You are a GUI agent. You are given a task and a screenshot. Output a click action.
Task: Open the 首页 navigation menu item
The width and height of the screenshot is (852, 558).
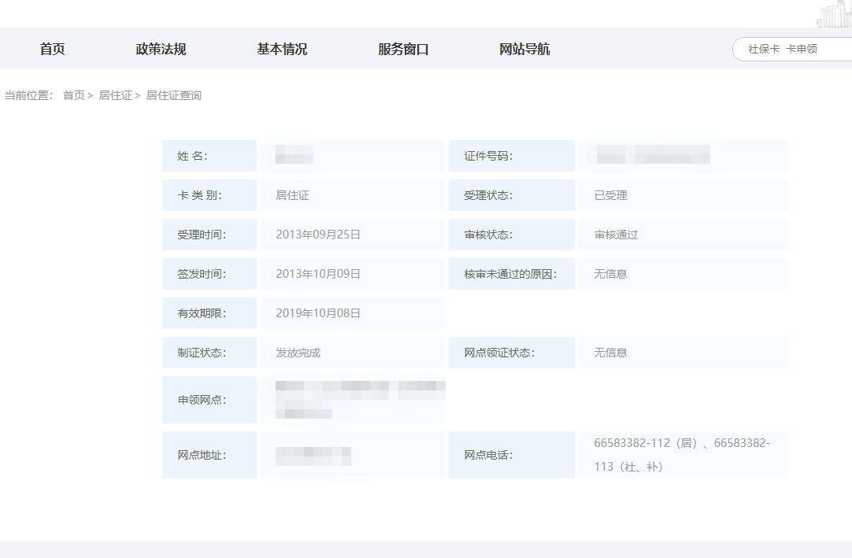pos(52,49)
